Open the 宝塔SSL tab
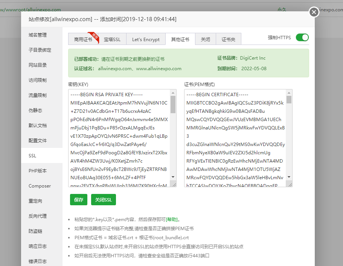343x266 pixels. 112,39
